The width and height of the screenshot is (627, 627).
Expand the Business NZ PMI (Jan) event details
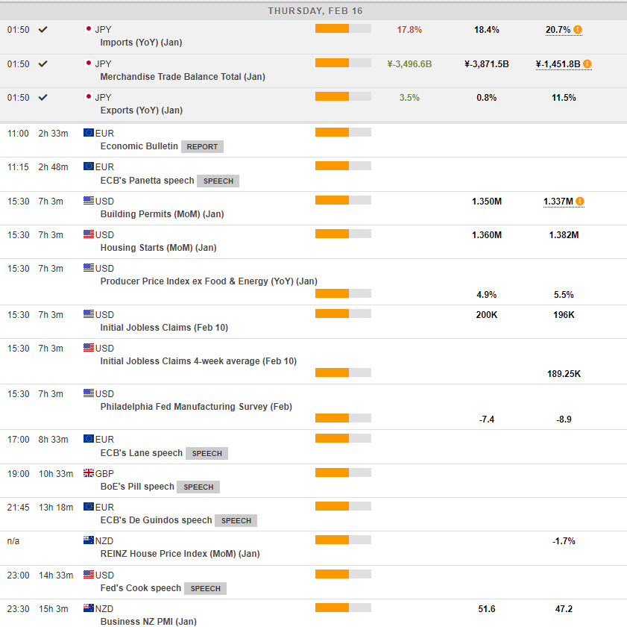[148, 621]
